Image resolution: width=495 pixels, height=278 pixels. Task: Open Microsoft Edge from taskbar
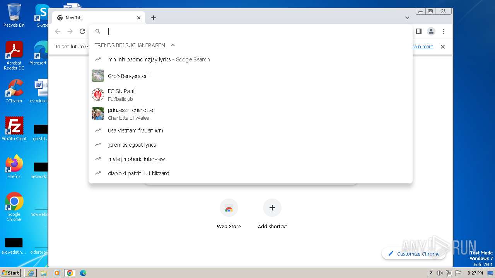pos(83,273)
